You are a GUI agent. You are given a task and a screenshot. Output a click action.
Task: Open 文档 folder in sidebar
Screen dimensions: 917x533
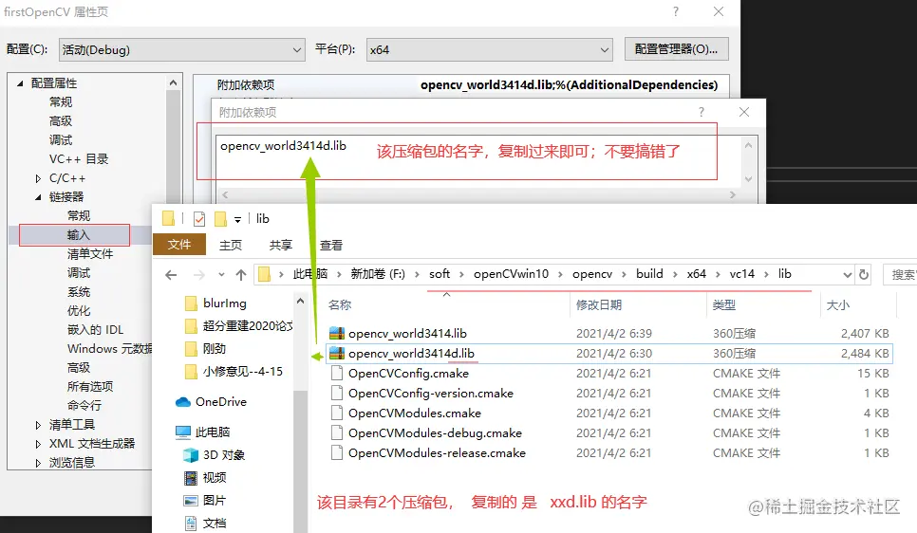pyautogui.click(x=205, y=524)
